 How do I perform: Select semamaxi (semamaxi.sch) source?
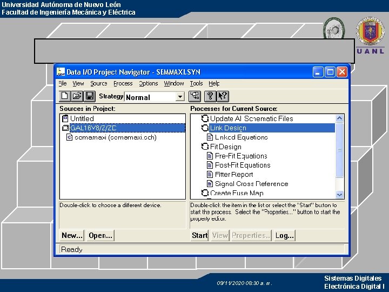click(x=116, y=137)
